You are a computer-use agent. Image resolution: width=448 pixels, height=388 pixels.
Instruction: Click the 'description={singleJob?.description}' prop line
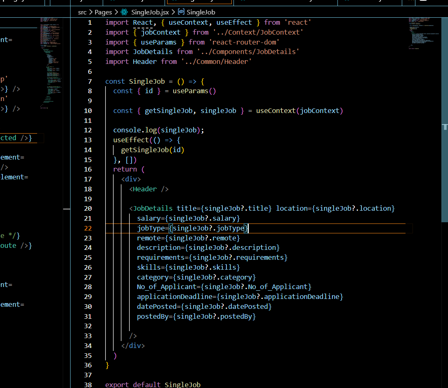click(x=208, y=247)
